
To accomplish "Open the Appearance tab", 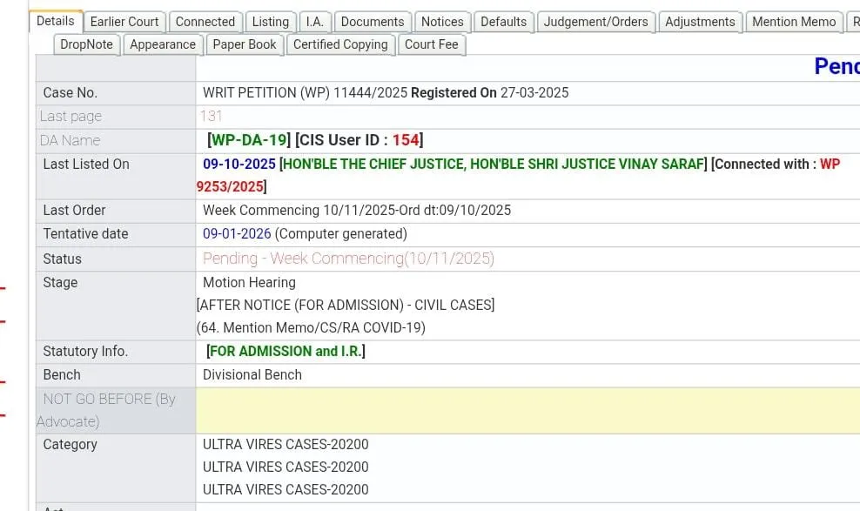I will pos(163,44).
